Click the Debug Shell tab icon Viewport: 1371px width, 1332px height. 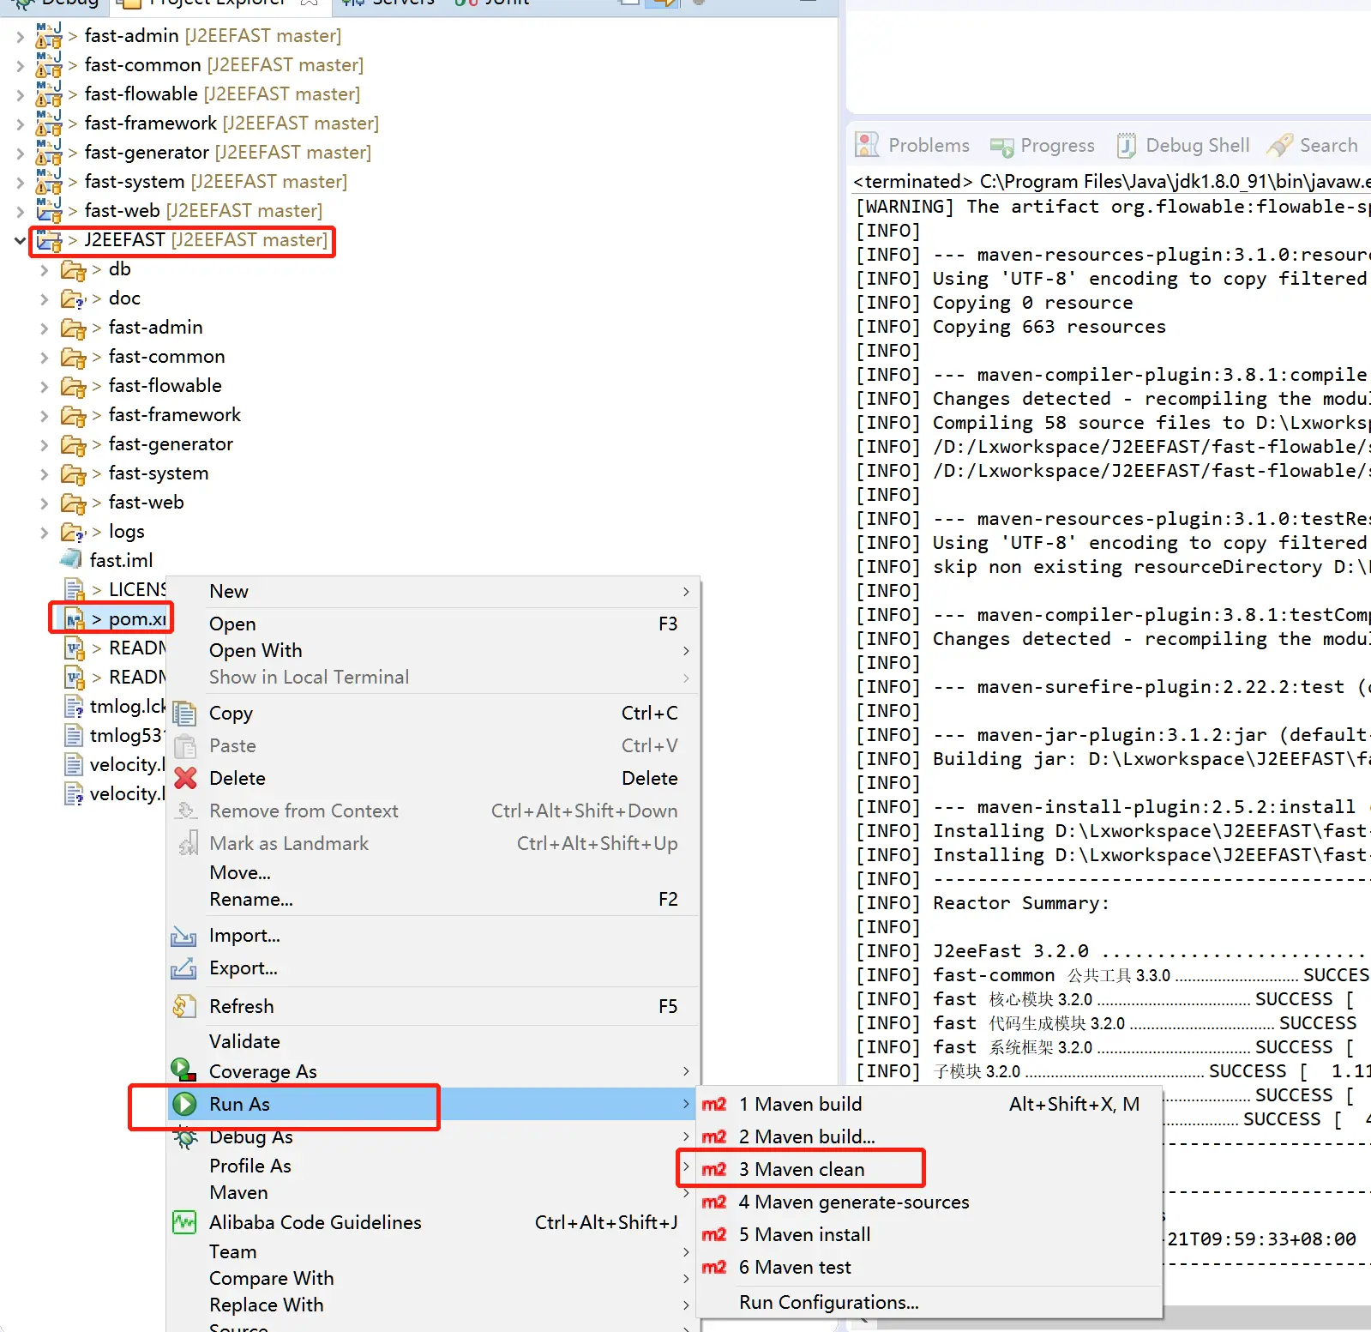point(1127,146)
